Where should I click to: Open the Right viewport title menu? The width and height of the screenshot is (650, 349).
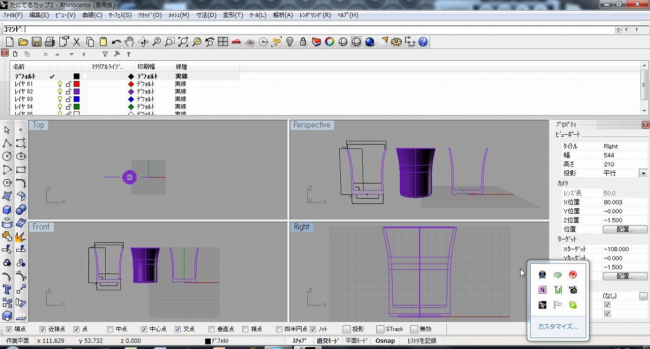(301, 227)
